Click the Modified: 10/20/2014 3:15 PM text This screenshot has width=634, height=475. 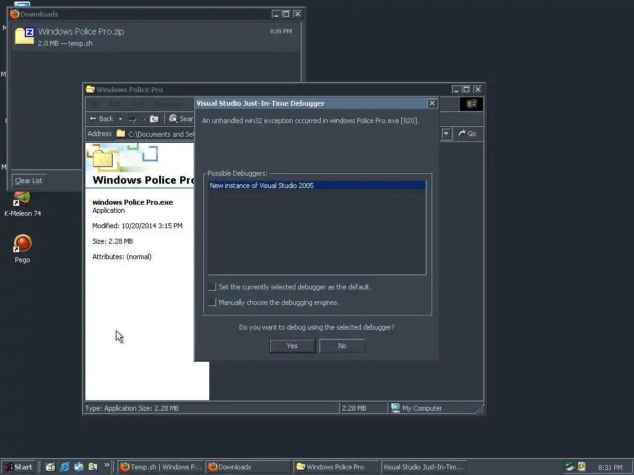(x=137, y=226)
